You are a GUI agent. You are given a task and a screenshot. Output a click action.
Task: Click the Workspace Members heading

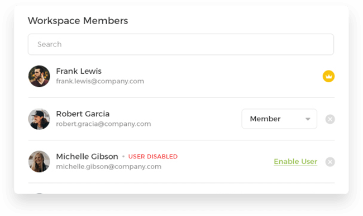coord(78,21)
